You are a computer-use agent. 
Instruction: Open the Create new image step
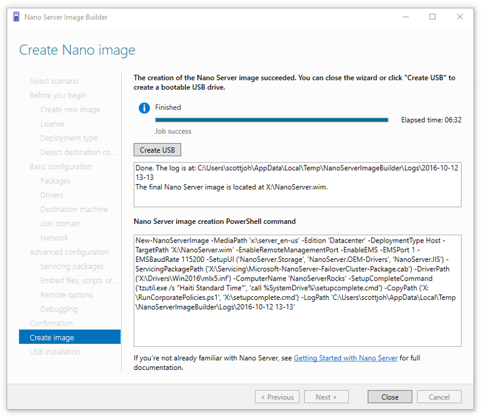point(70,110)
